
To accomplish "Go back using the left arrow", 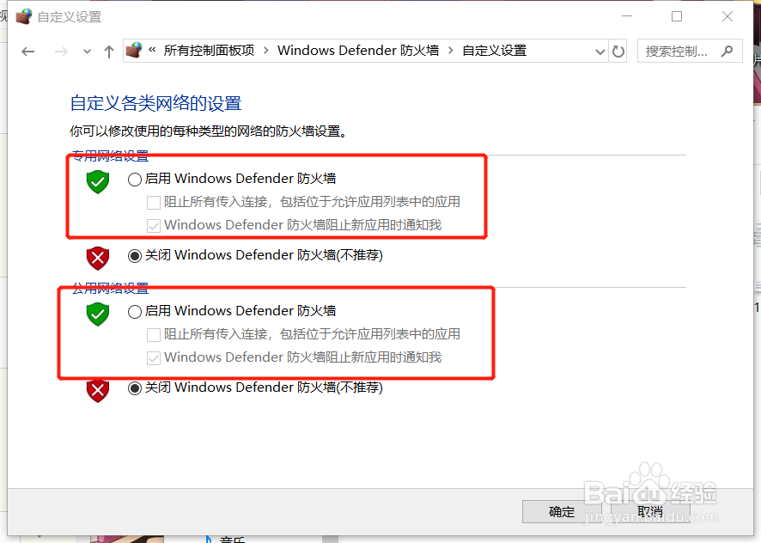I will pyautogui.click(x=28, y=52).
